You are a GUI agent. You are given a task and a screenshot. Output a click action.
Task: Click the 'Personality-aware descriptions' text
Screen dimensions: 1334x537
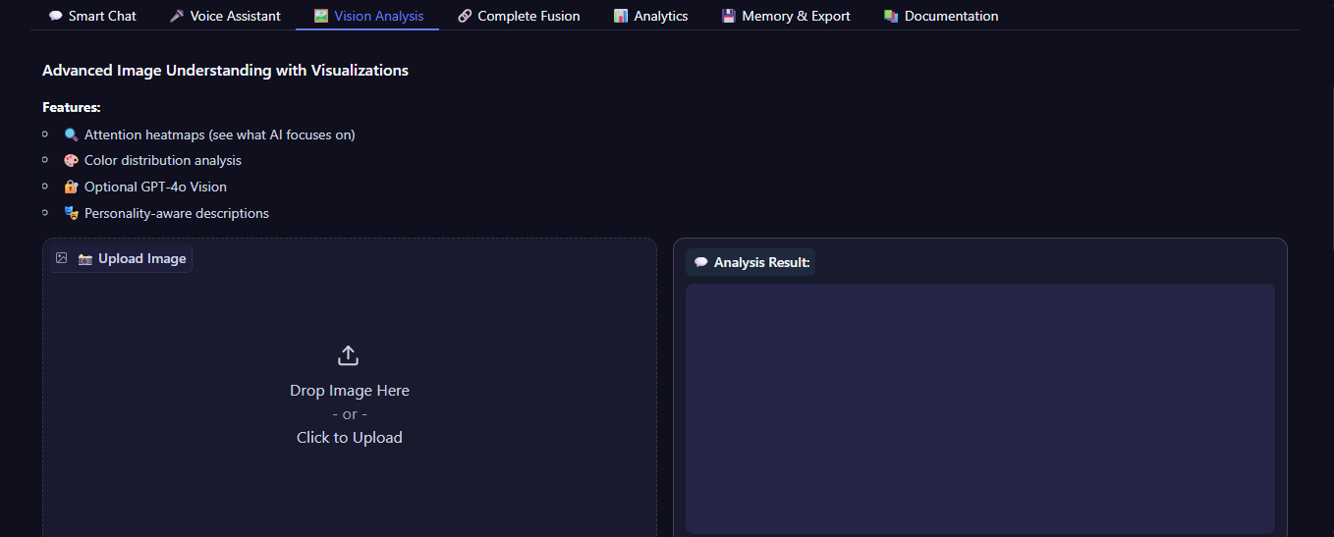pos(177,213)
